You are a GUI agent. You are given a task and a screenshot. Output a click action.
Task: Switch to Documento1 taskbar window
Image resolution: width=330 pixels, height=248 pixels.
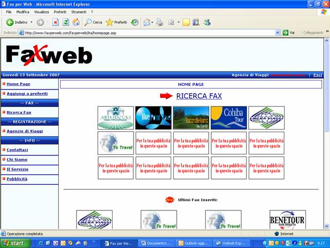click(x=156, y=243)
